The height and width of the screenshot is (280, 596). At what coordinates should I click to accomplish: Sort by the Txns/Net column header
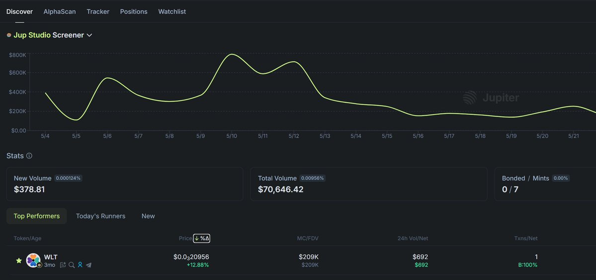point(526,238)
